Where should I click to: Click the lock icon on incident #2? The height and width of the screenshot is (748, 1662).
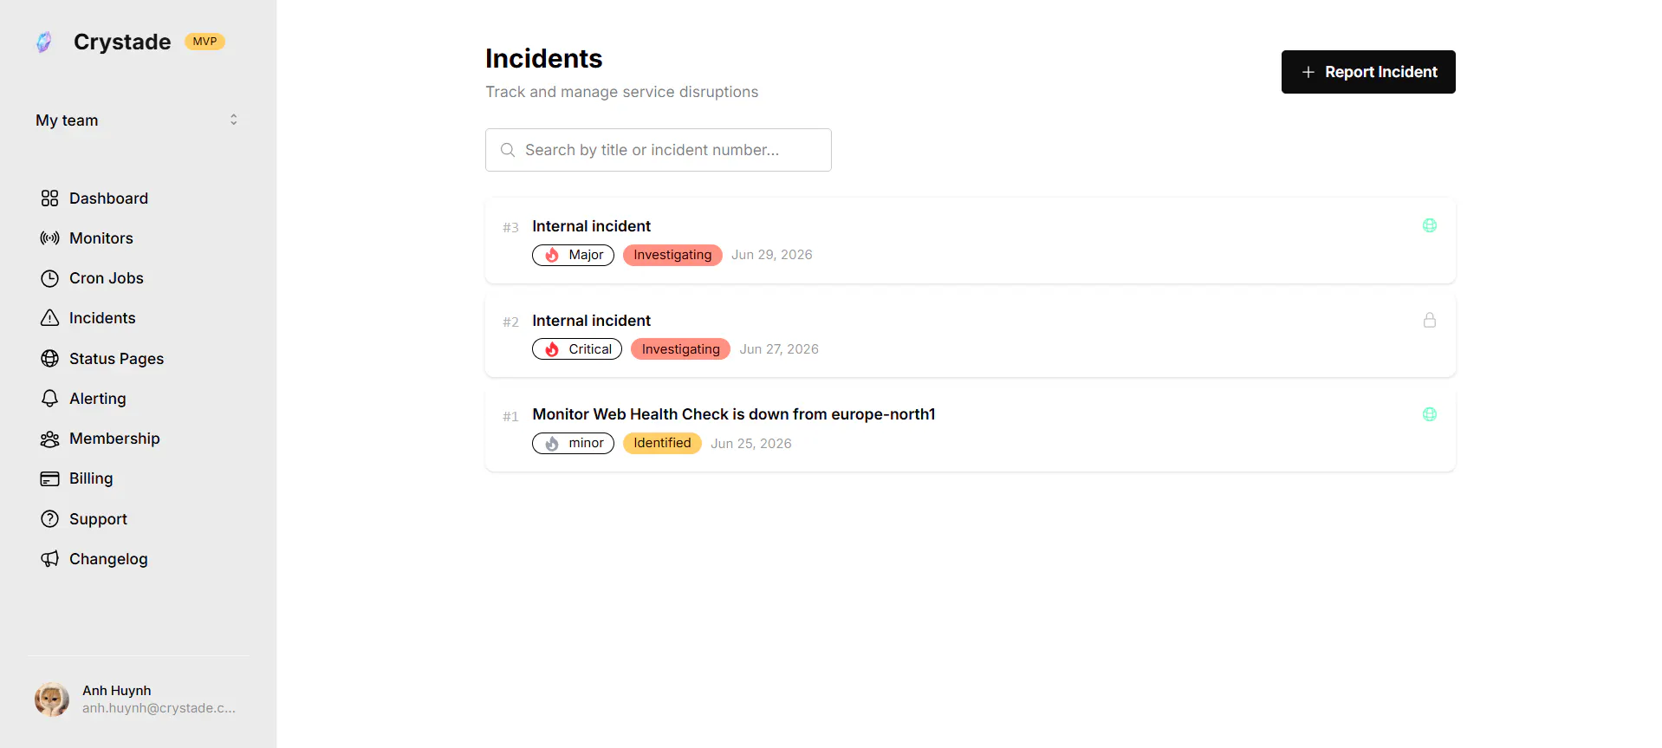point(1430,320)
